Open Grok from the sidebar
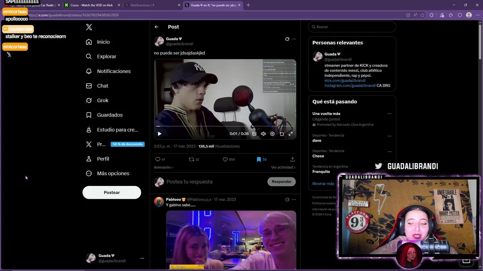 click(97, 100)
